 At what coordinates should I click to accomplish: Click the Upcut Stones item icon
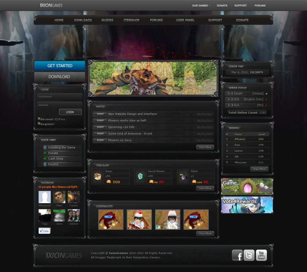coord(140,177)
